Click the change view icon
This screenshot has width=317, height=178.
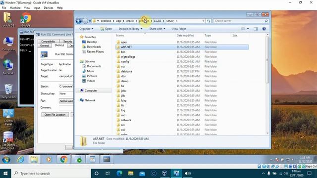point(243,29)
